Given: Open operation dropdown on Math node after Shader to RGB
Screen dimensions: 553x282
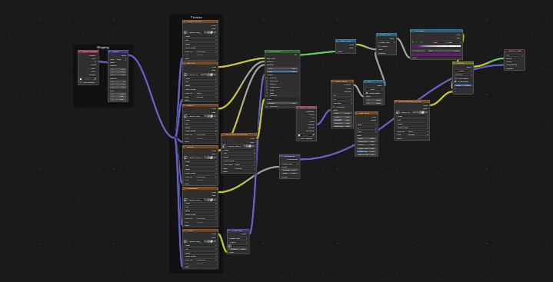Looking at the screenshot, I should [387, 43].
